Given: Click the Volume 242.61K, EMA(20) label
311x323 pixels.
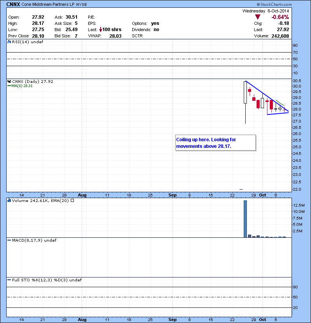Looking at the screenshot, I should point(40,200).
